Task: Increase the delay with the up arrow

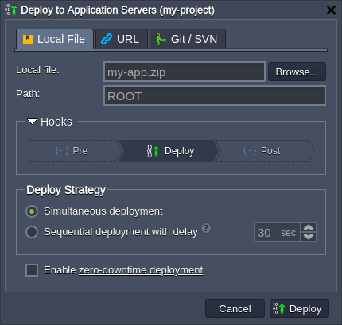Action: [x=309, y=228]
